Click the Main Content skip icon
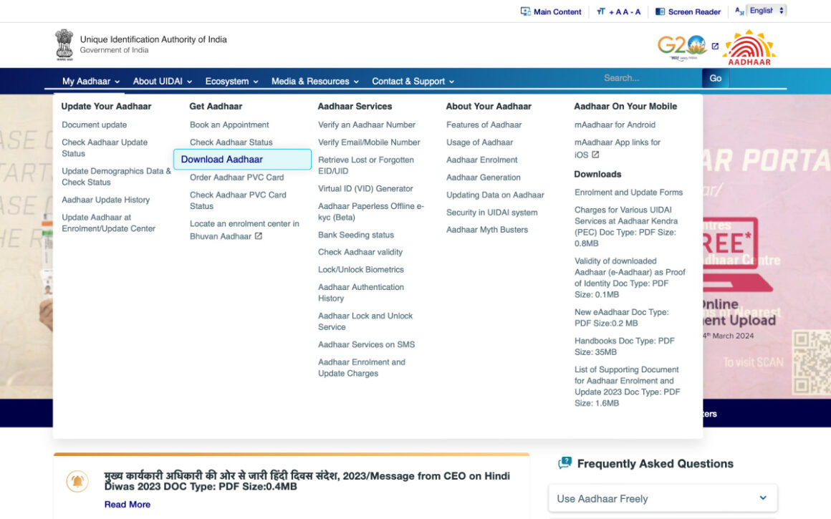 coord(525,11)
